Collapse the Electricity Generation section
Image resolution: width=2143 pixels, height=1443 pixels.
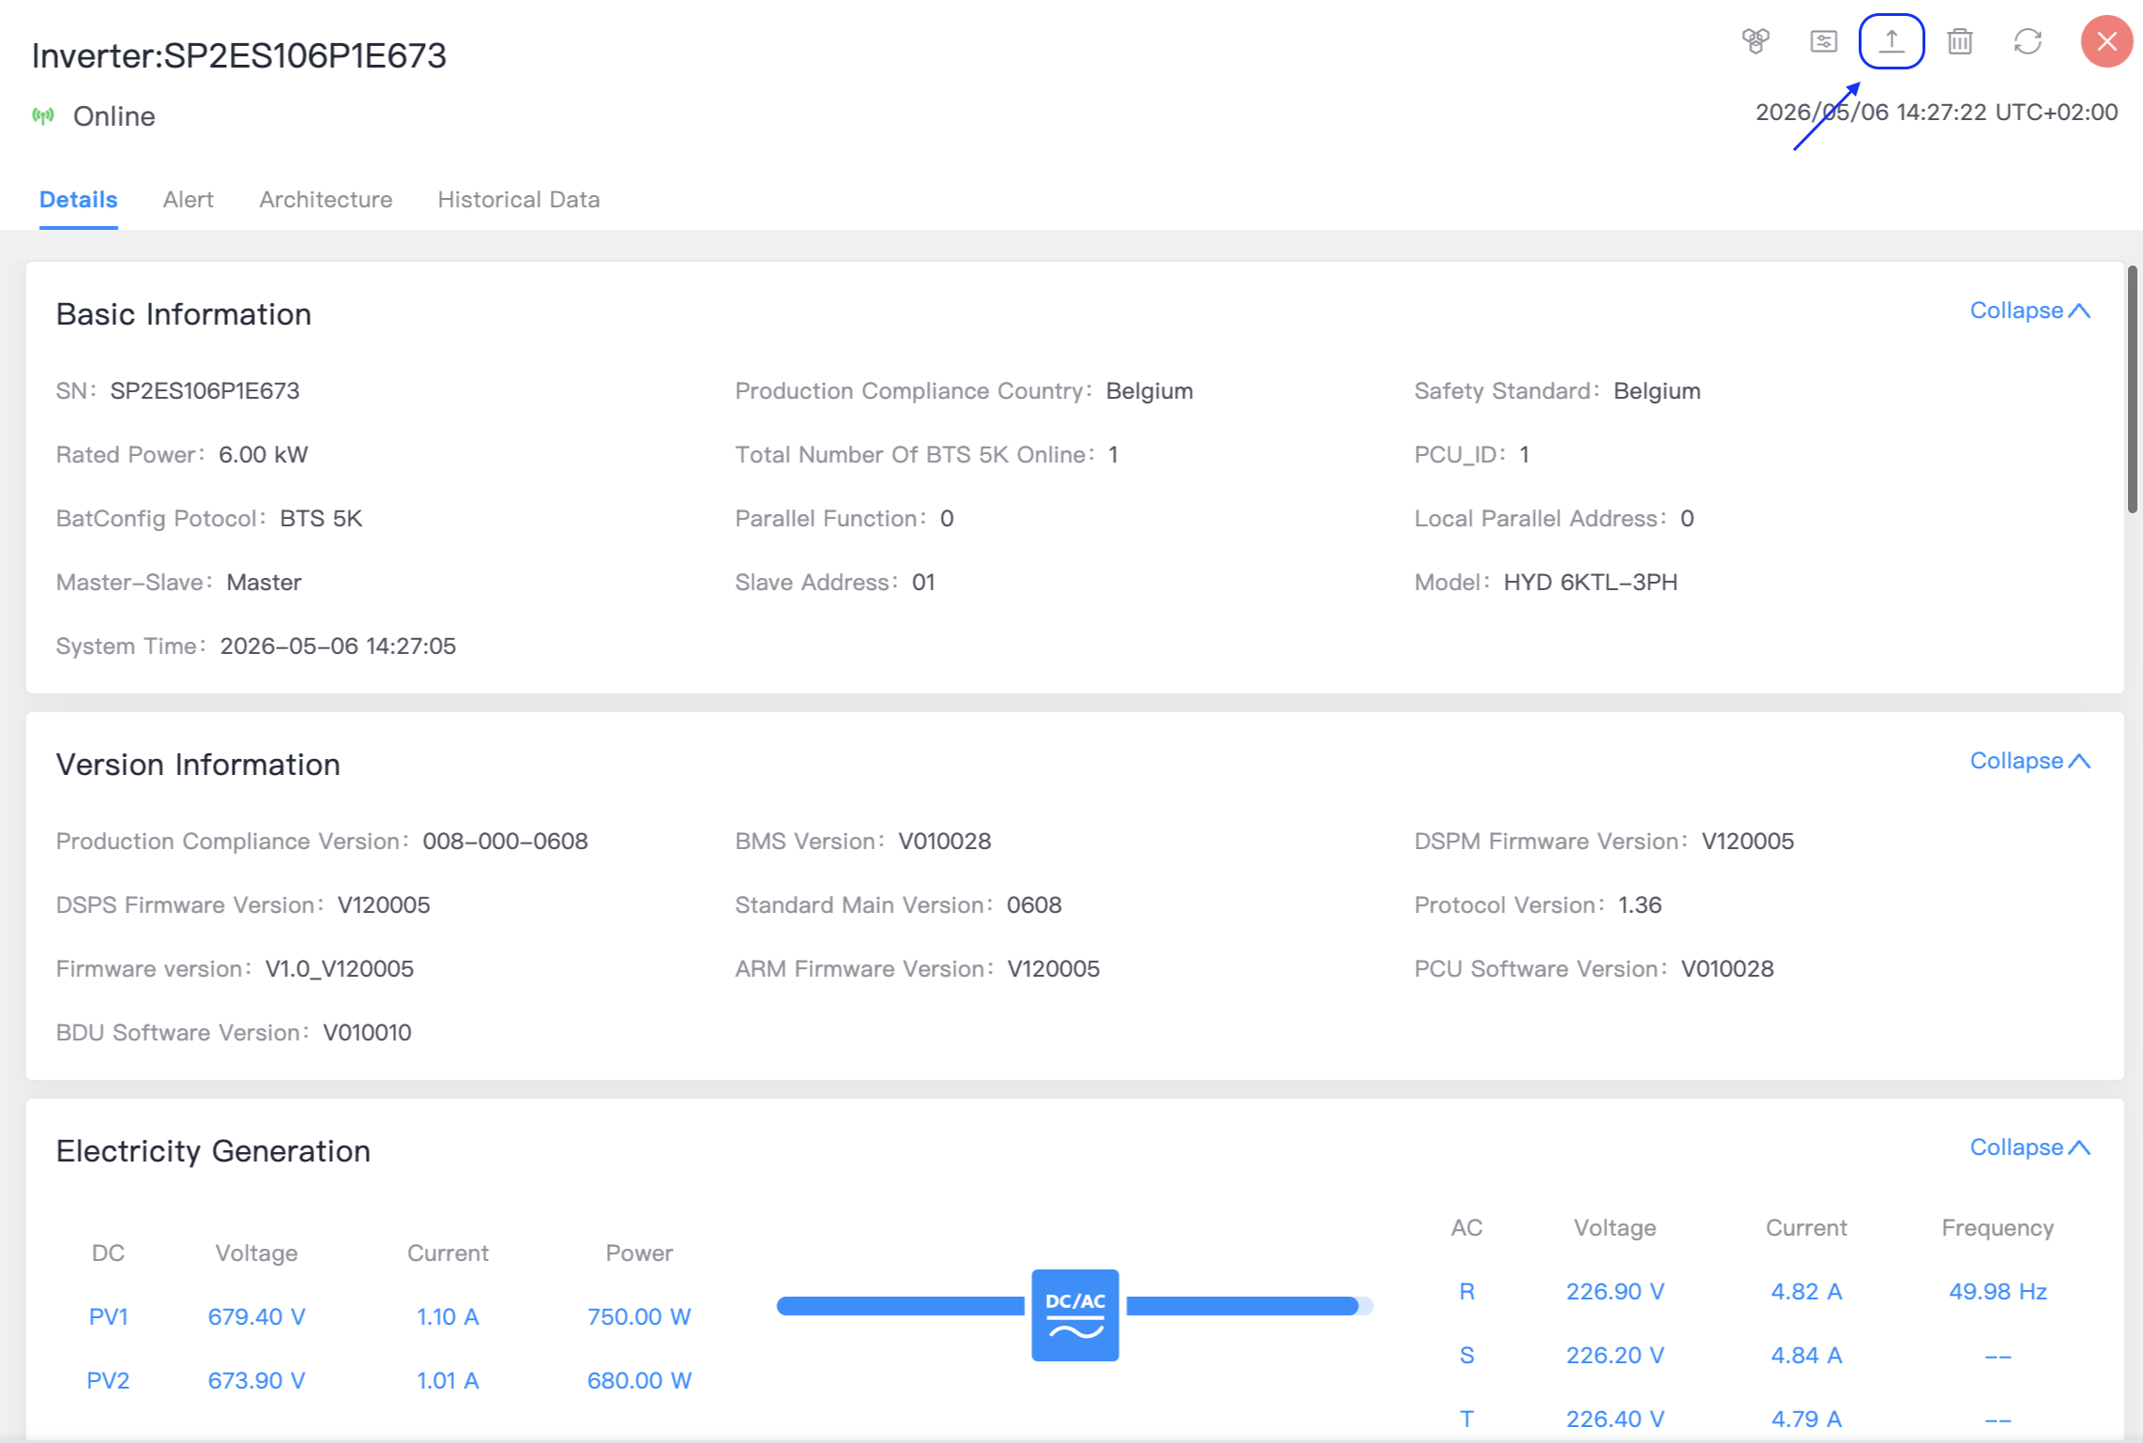2029,1147
